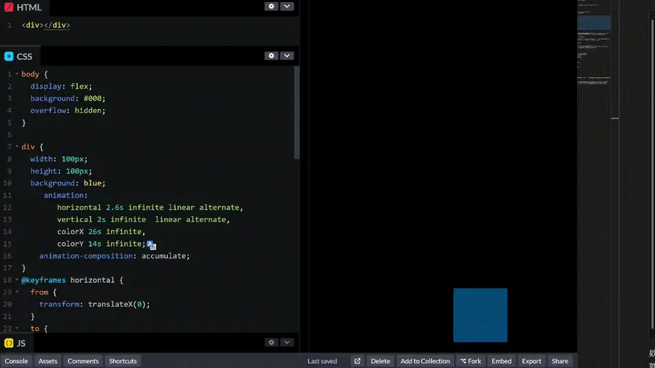Open HTML editor settings gear
The height and width of the screenshot is (368, 655).
click(x=272, y=6)
